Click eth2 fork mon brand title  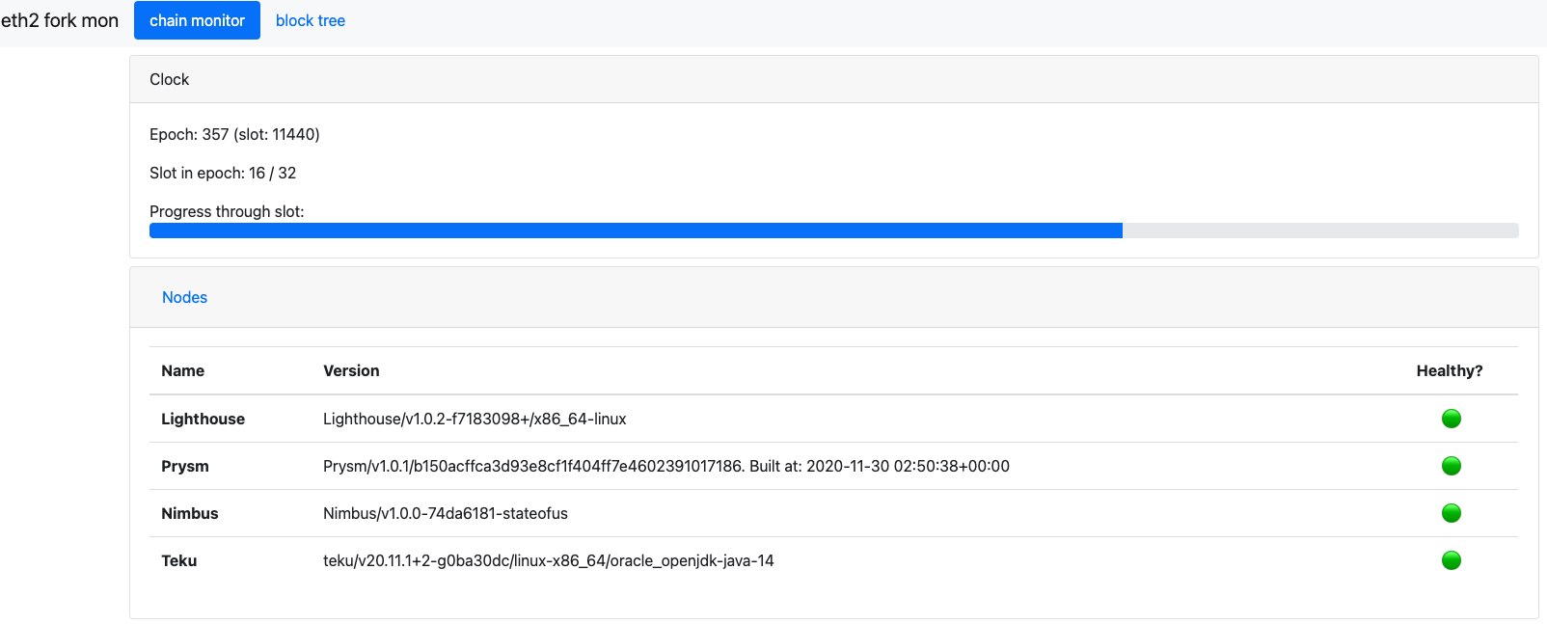point(60,20)
